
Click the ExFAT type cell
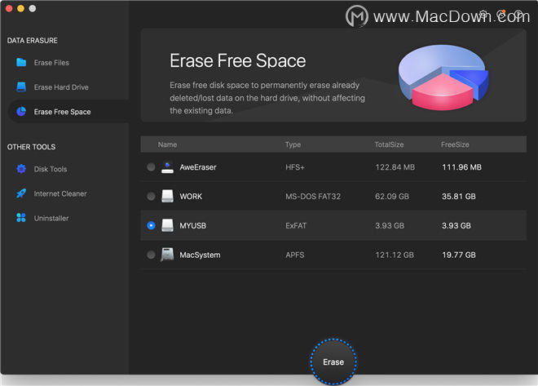click(296, 225)
